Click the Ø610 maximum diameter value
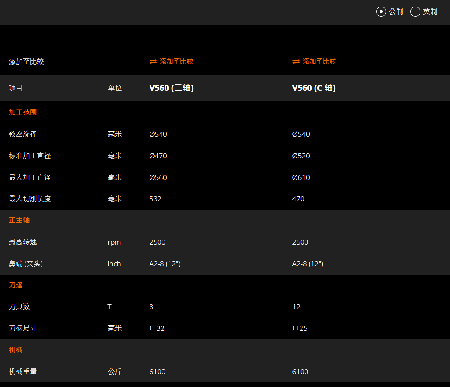This screenshot has width=450, height=387. coord(301,177)
